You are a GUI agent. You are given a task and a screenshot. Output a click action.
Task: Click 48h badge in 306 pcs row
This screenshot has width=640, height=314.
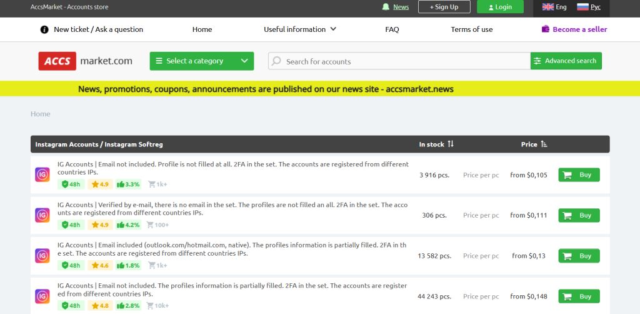[71, 225]
